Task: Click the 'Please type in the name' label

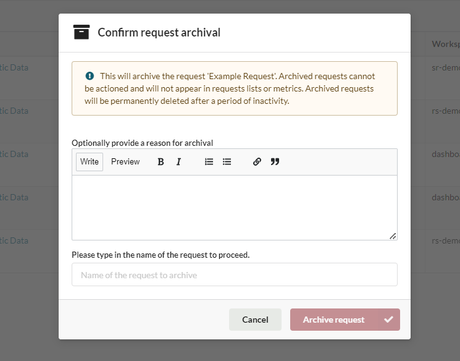Action: pyautogui.click(x=161, y=255)
